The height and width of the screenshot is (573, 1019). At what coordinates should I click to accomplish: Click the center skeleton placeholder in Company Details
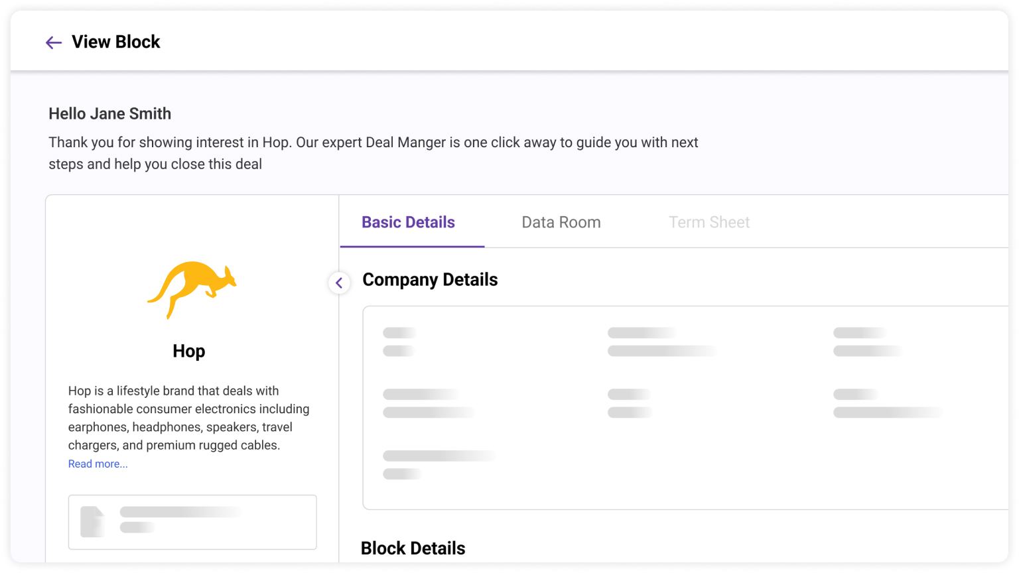click(630, 403)
